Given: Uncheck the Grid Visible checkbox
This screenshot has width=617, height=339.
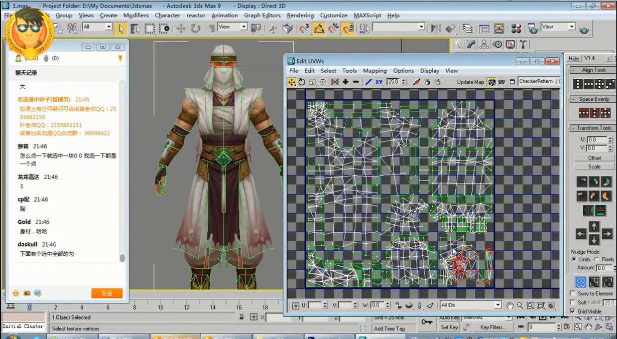Looking at the screenshot, I should click(573, 311).
